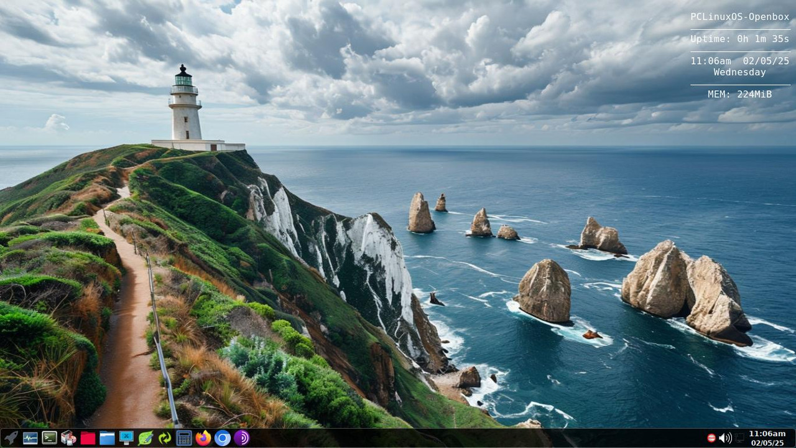Open the software package manager icon
796x448 pixels.
[x=68, y=438]
